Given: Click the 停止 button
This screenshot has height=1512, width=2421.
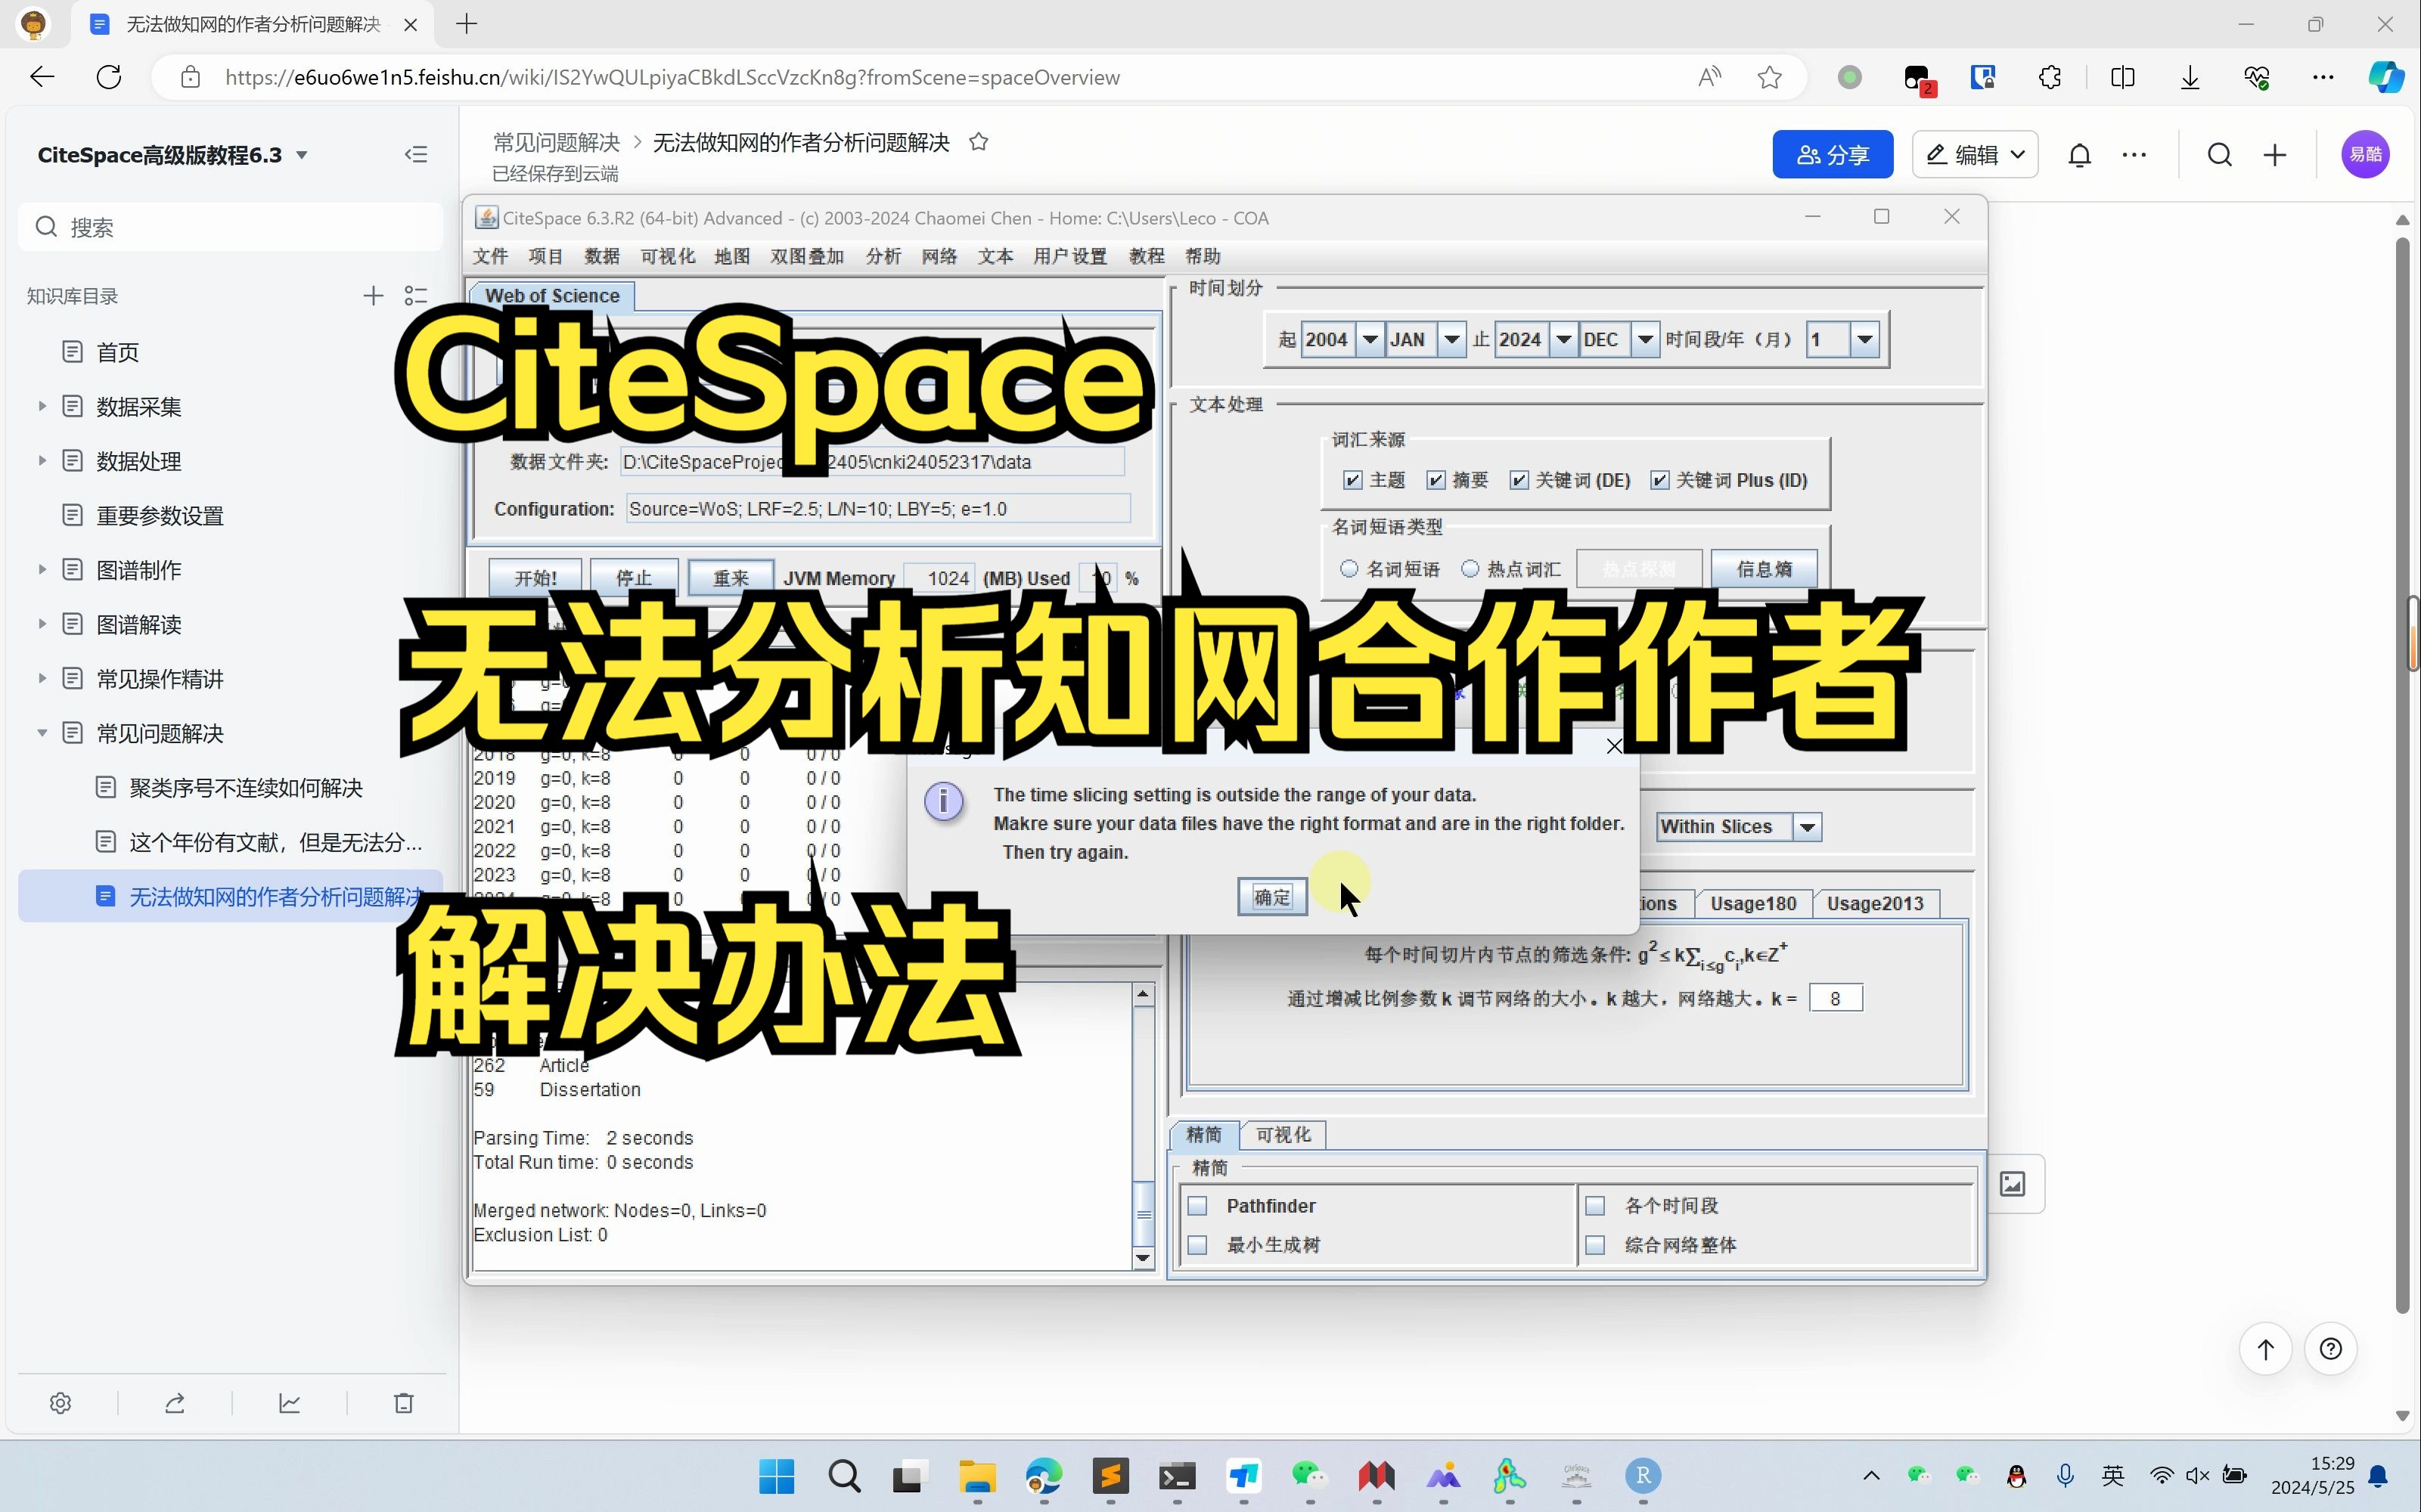Looking at the screenshot, I should 633,578.
